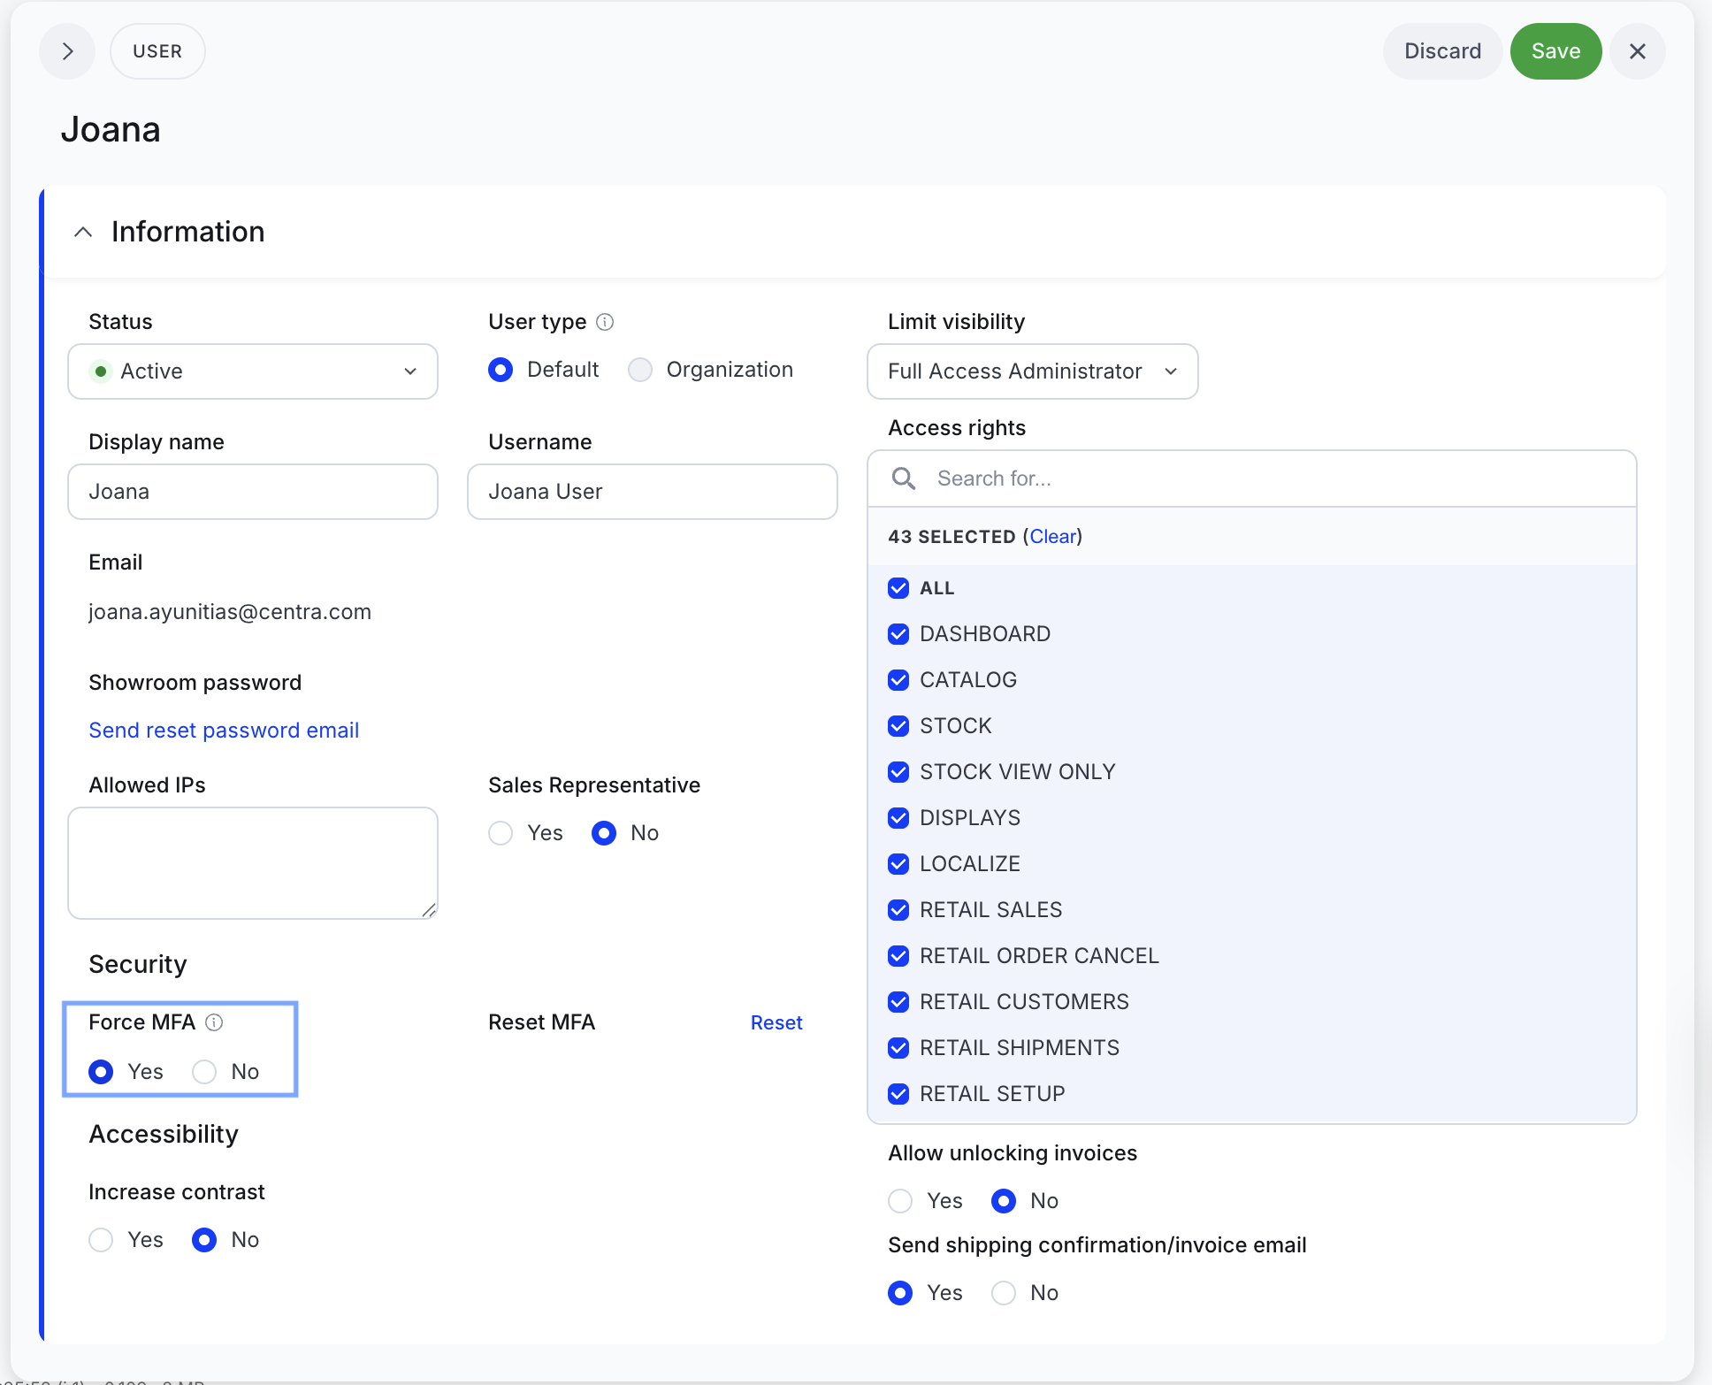Toggle the STOCK VIEW ONLY checkbox
The height and width of the screenshot is (1385, 1712).
click(898, 772)
